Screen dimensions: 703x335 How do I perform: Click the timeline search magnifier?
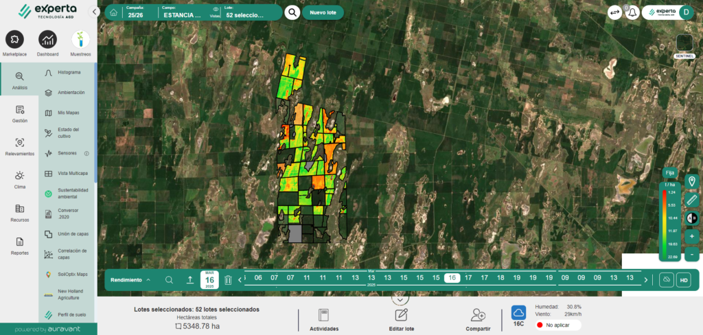(169, 280)
